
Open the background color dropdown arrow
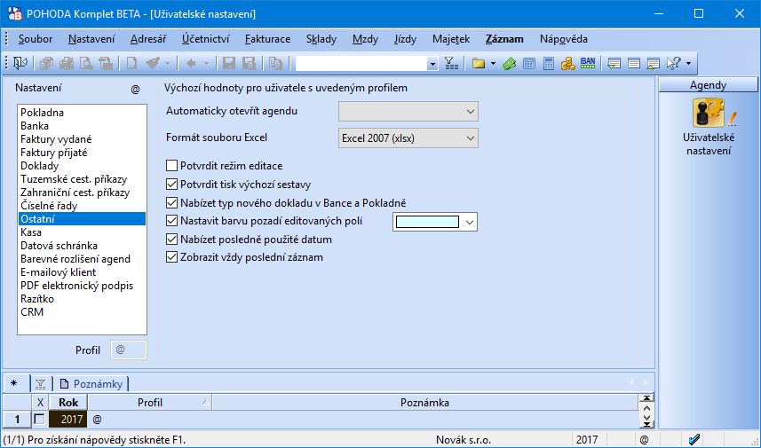pos(470,222)
